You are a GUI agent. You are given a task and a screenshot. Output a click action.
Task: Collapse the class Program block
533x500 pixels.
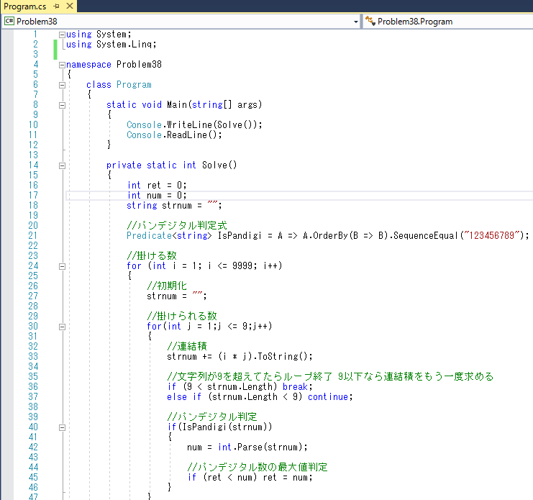(62, 85)
